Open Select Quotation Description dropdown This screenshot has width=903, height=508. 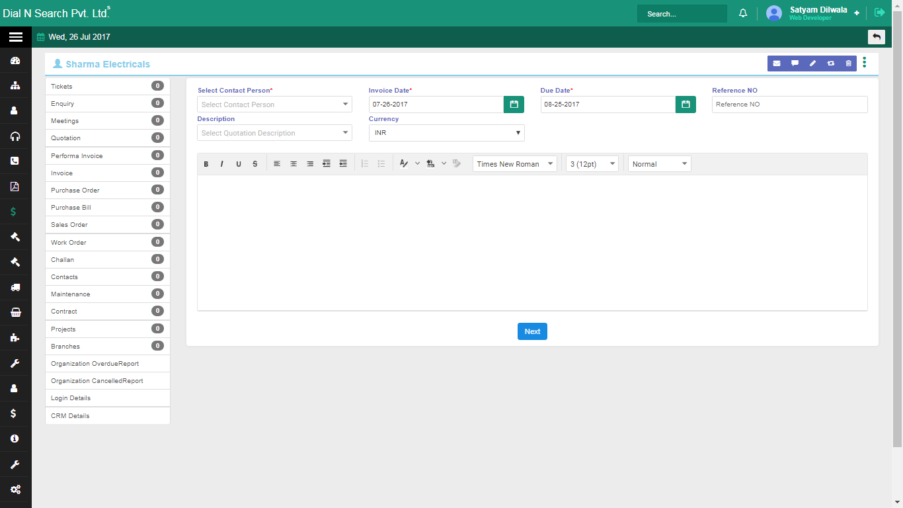[274, 133]
